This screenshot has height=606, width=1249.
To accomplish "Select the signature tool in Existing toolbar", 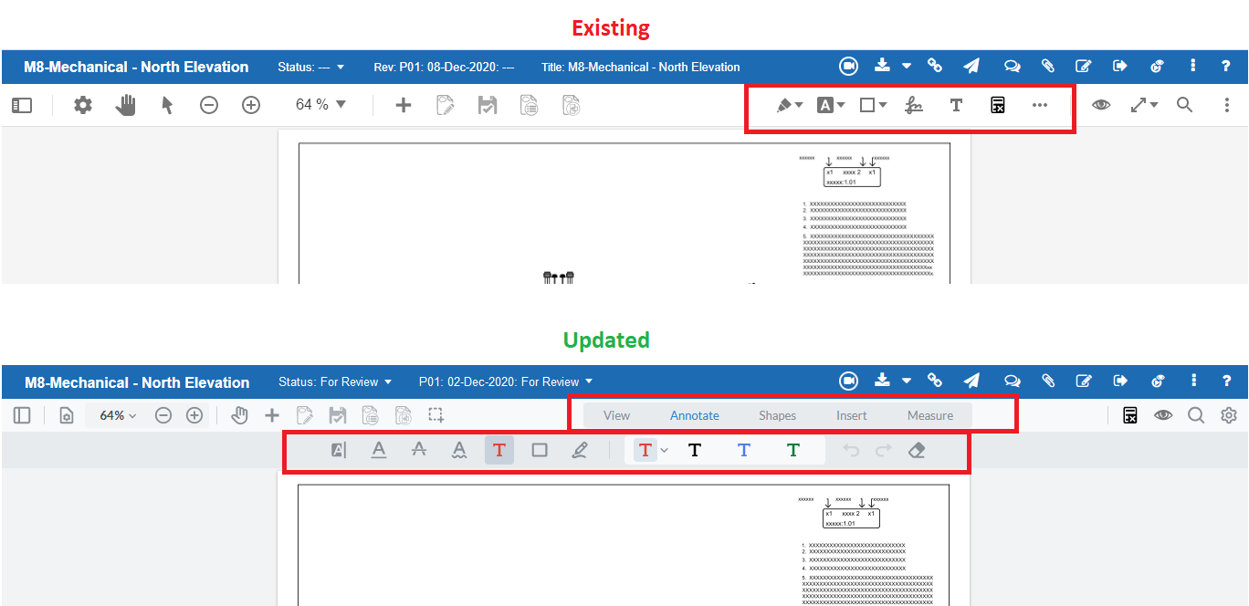I will 914,105.
